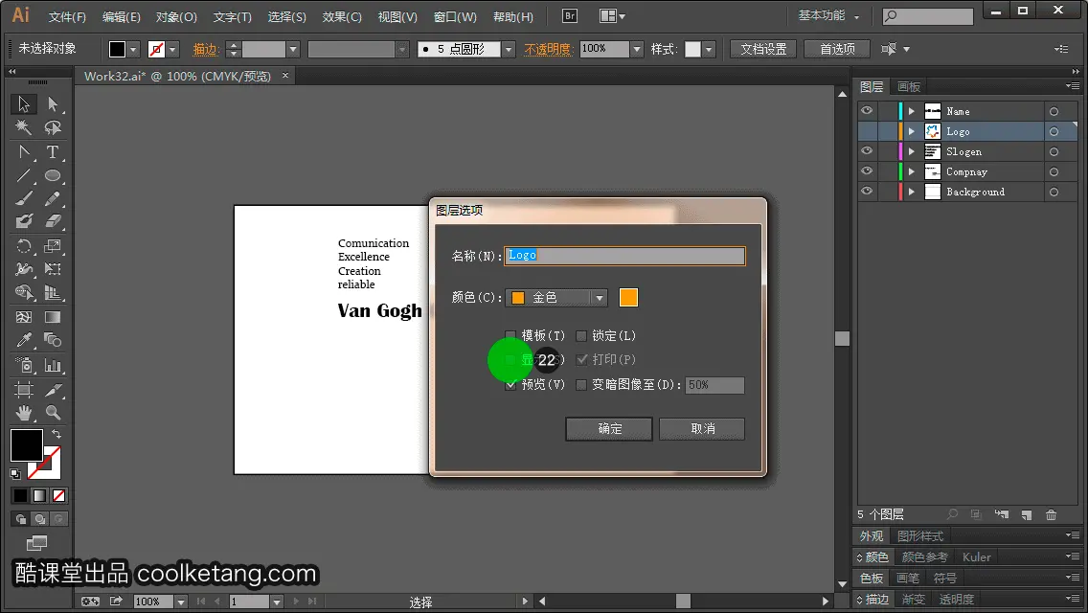This screenshot has width=1088, height=613.
Task: Expand the Name layer
Action: 912,111
